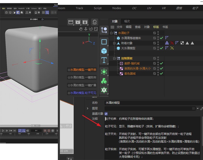
Task: Click the green particle emitter icon
Action: pos(104,71)
